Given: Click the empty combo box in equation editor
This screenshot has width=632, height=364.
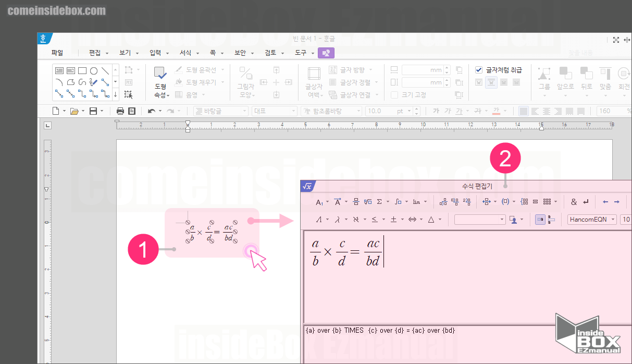Looking at the screenshot, I should click(480, 220).
